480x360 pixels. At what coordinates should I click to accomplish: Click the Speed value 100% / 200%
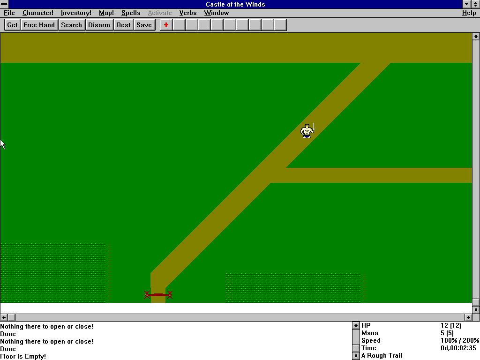coord(460,340)
